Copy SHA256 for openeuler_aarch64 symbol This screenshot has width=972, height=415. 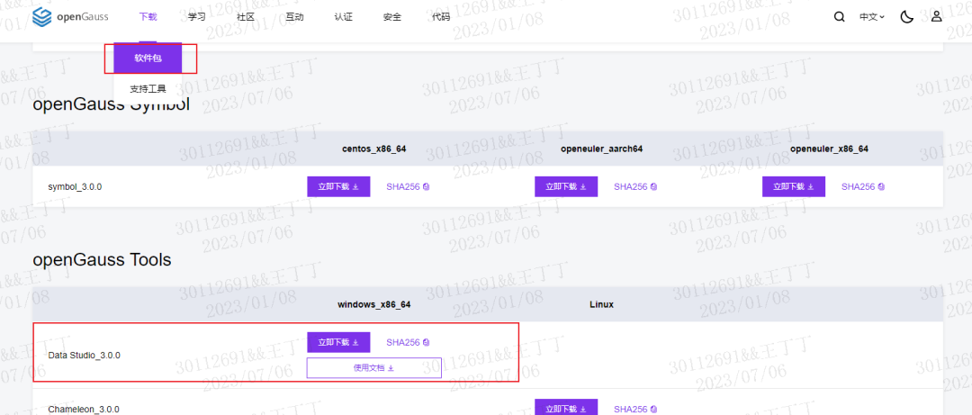tap(635, 186)
